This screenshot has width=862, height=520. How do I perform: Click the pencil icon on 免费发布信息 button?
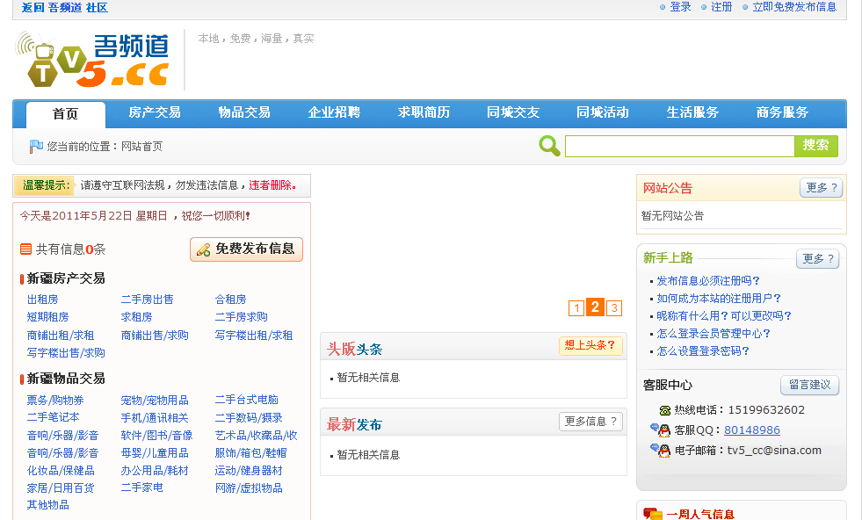[203, 249]
